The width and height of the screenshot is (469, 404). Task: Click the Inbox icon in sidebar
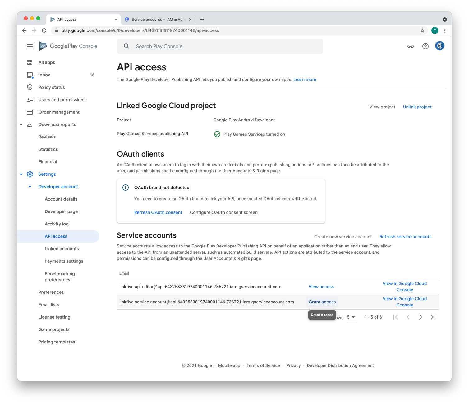pos(30,75)
